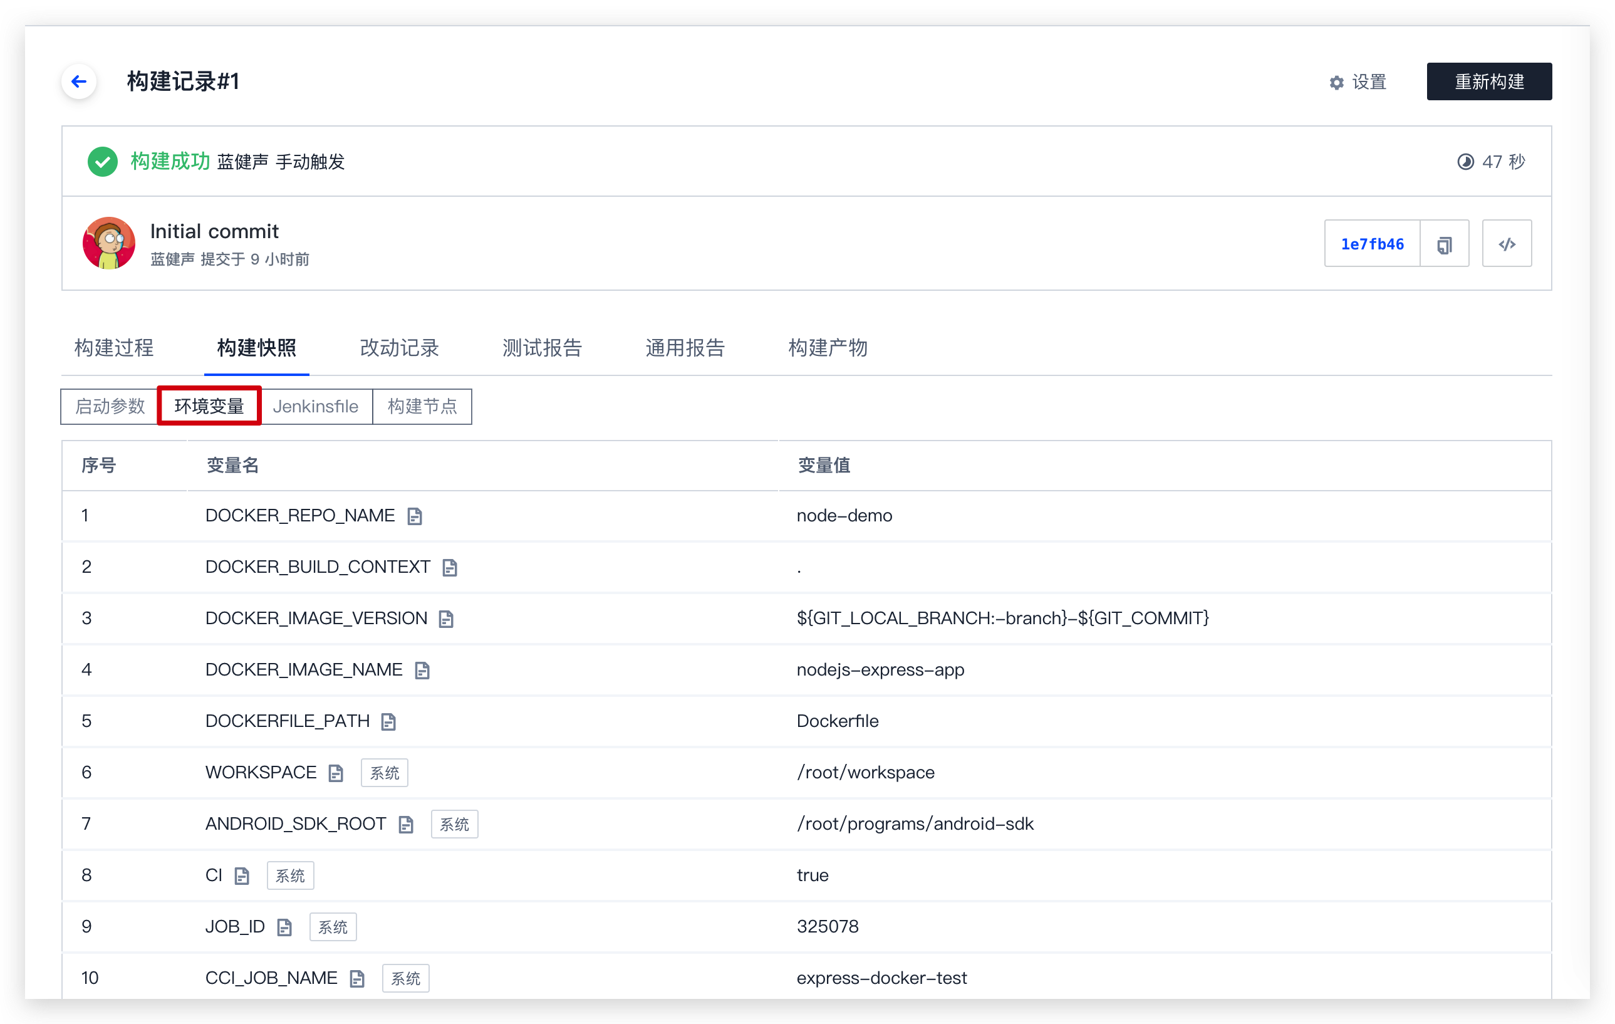The image size is (1615, 1024).
Task: Click the document icon beside WORKSPACE
Action: point(336,773)
